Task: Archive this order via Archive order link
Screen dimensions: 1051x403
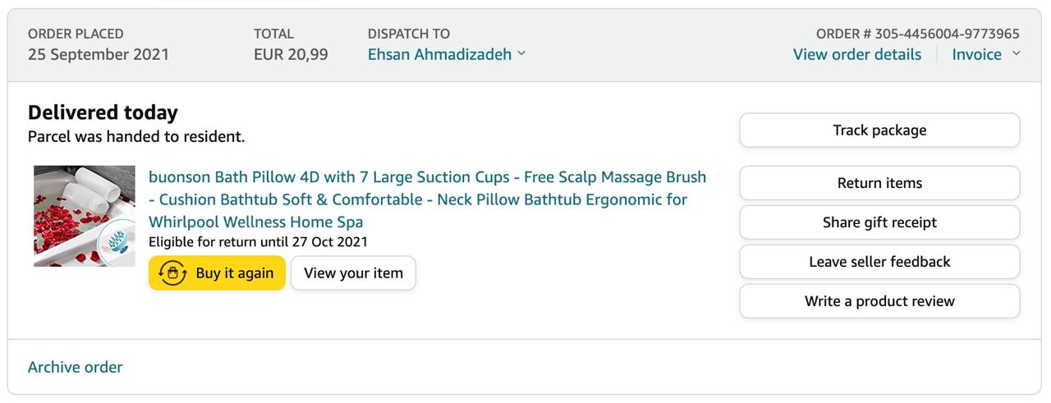Action: (75, 367)
